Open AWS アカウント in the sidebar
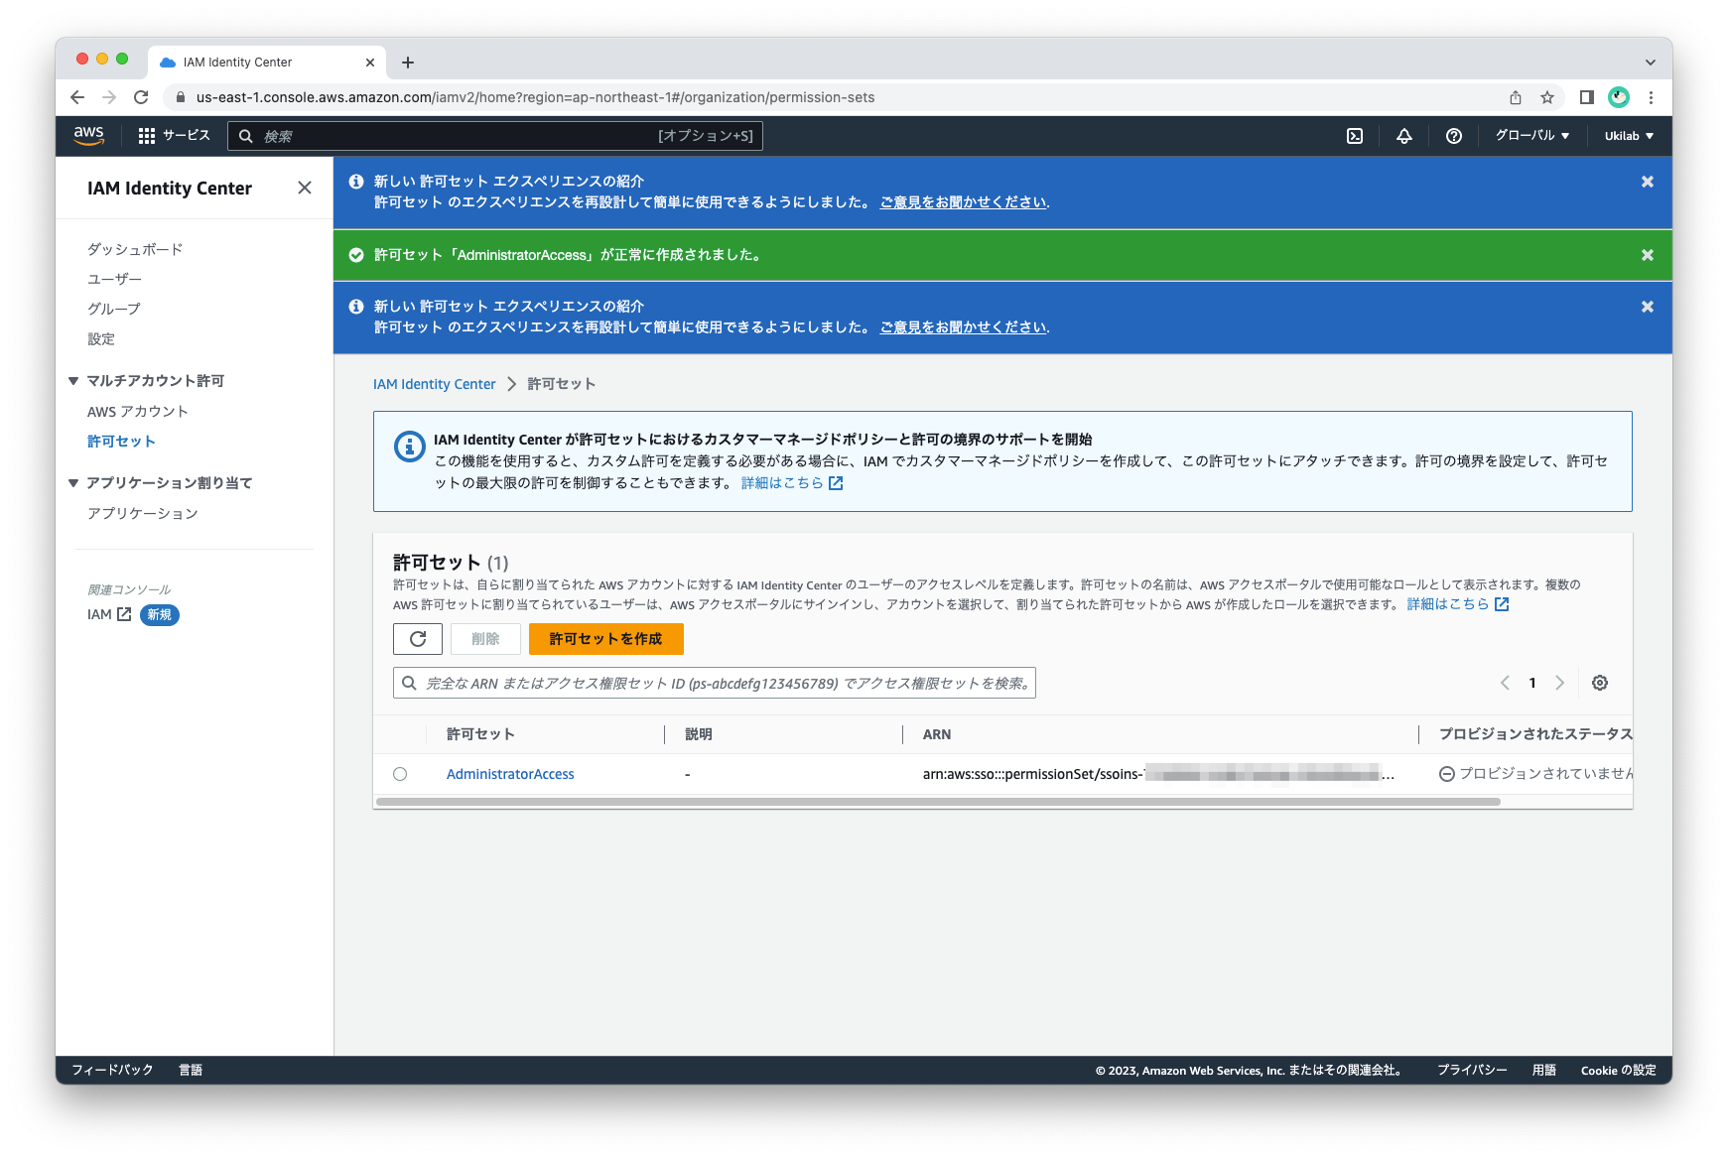 coord(138,411)
